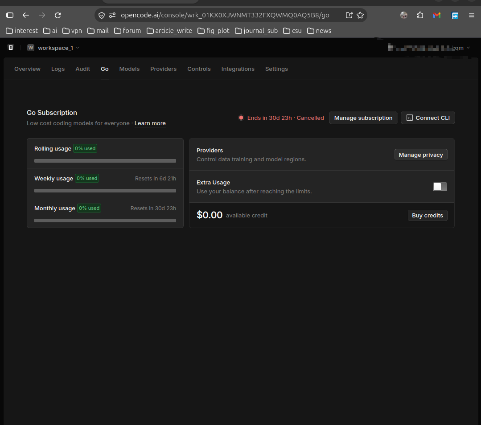
Task: Open Manage privacy for providers
Action: pos(421,155)
